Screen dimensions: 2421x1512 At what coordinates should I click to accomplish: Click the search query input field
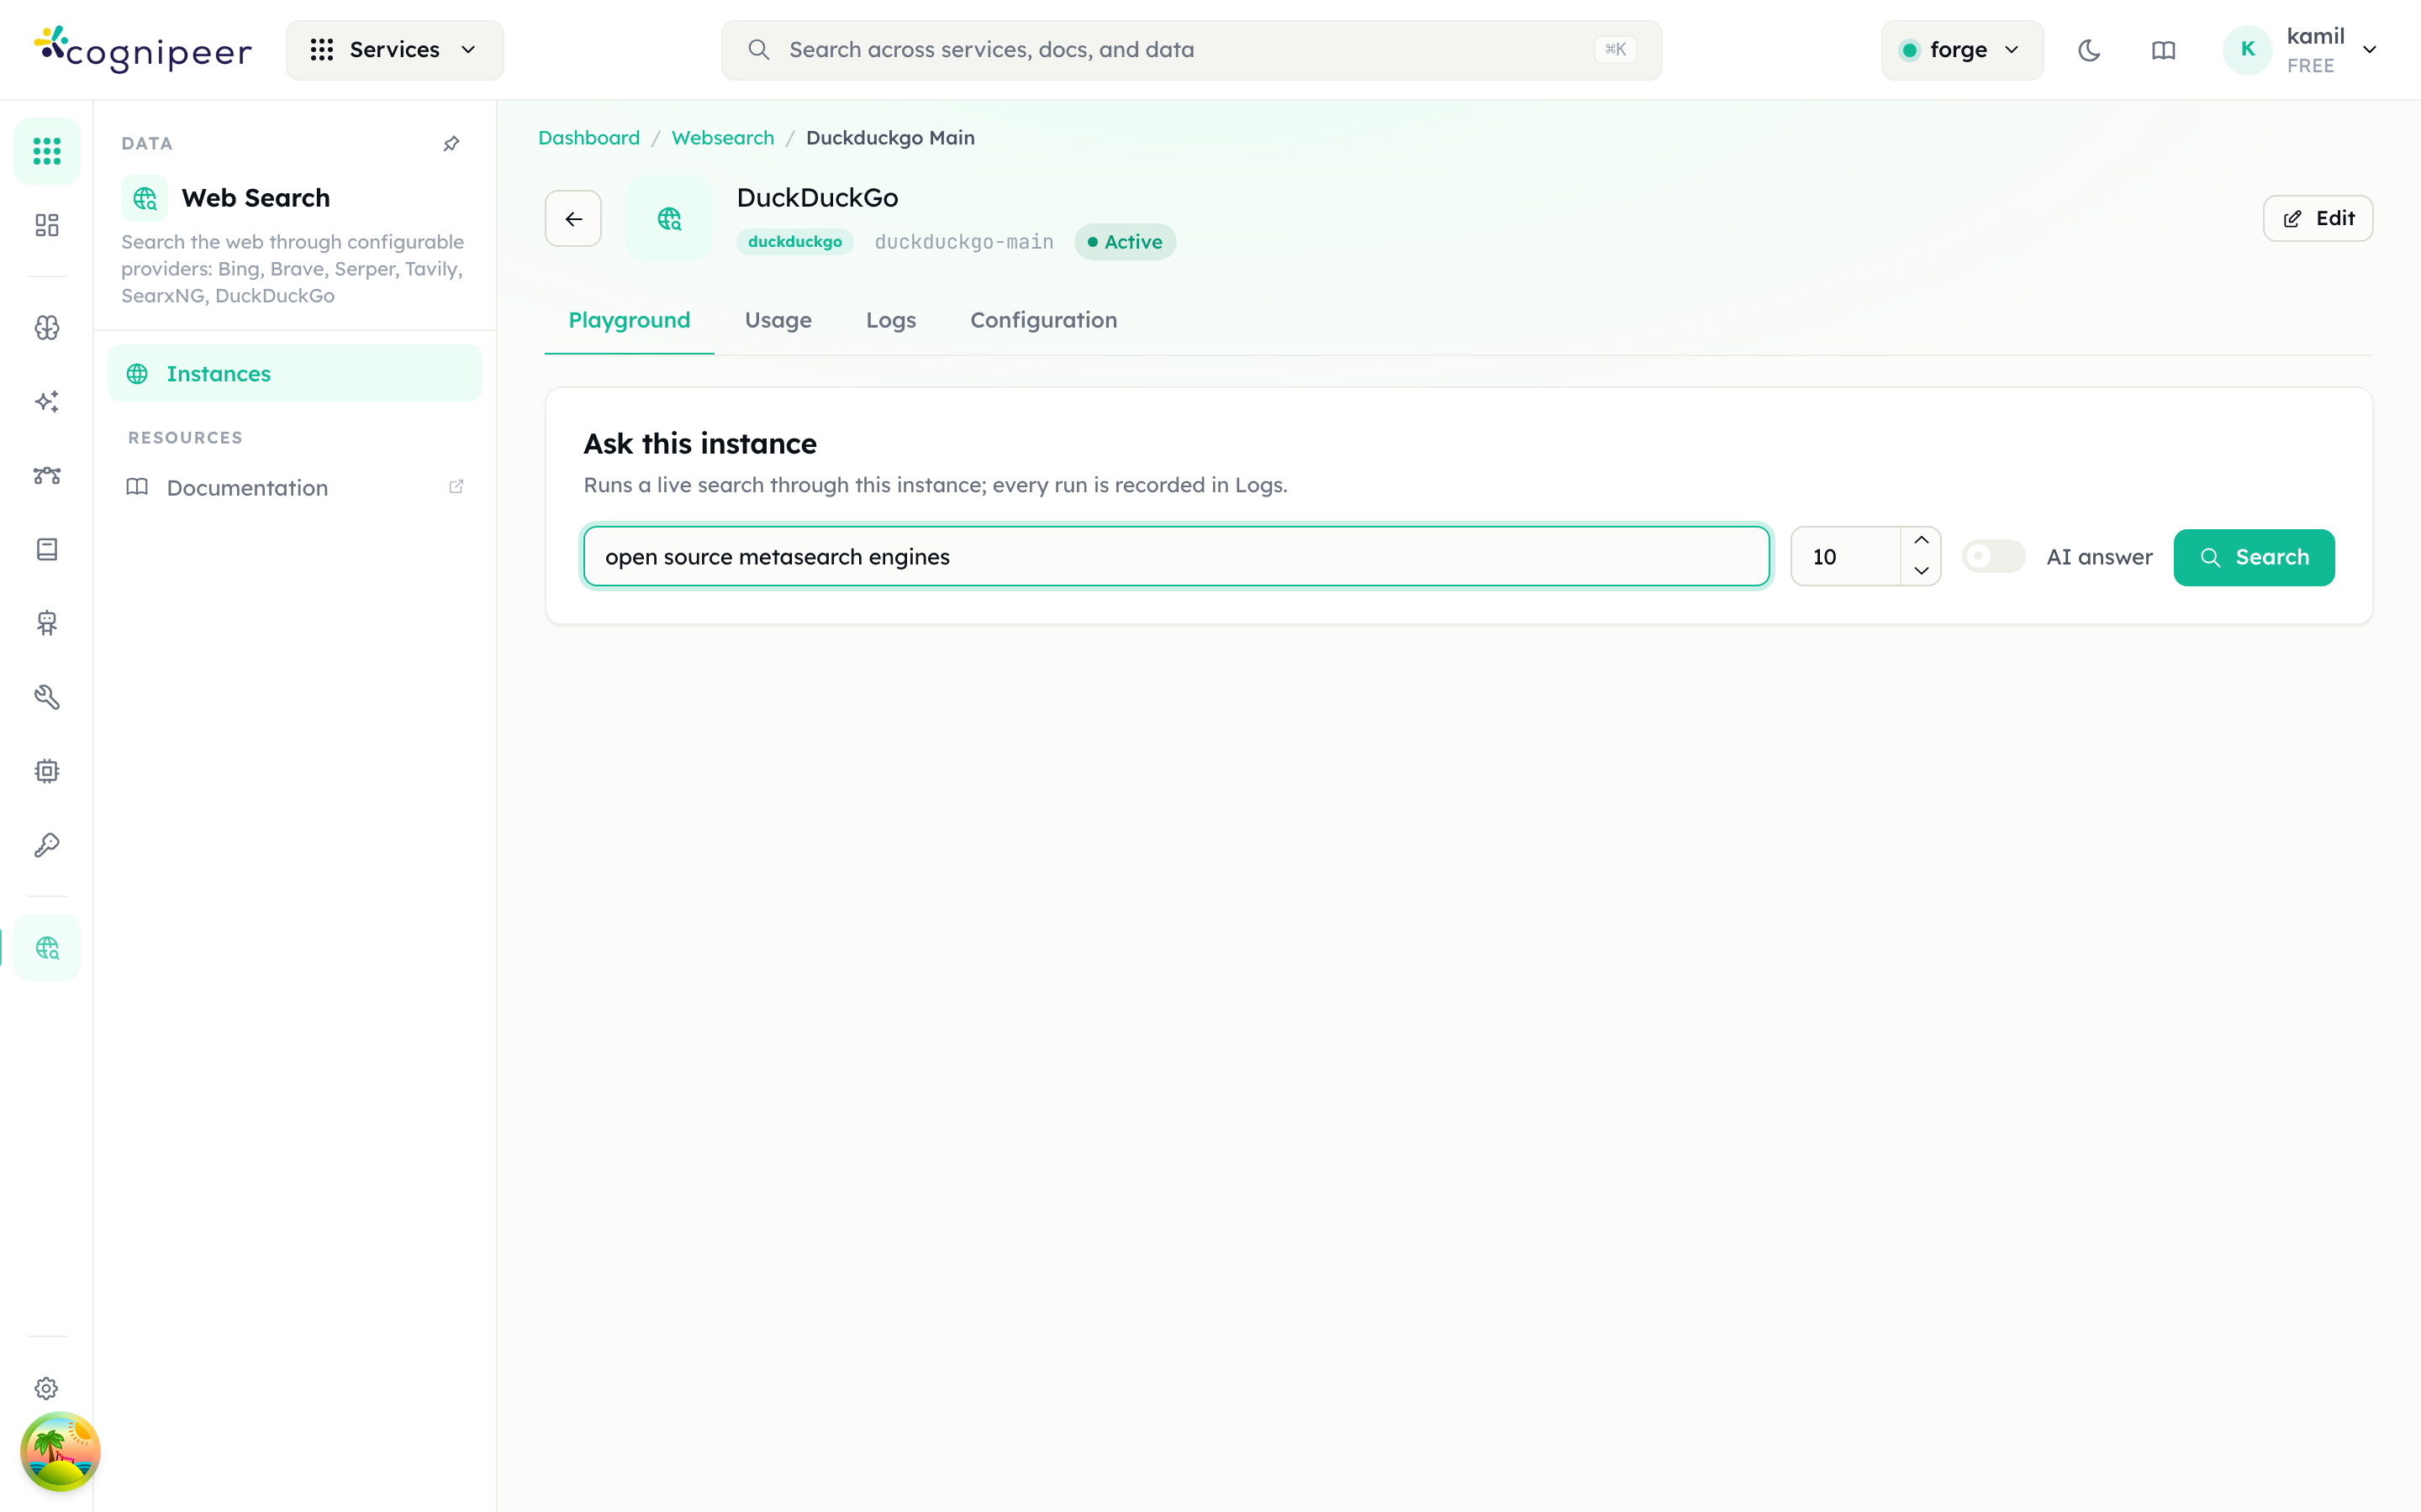click(x=1177, y=557)
